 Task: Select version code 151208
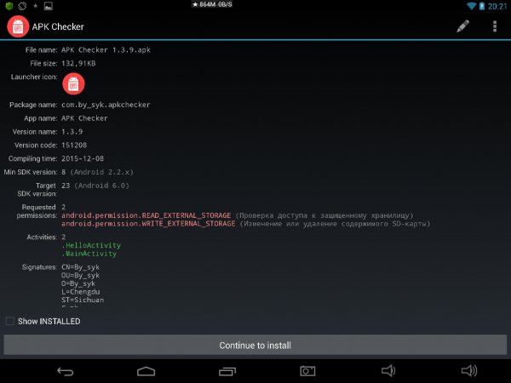coord(74,145)
